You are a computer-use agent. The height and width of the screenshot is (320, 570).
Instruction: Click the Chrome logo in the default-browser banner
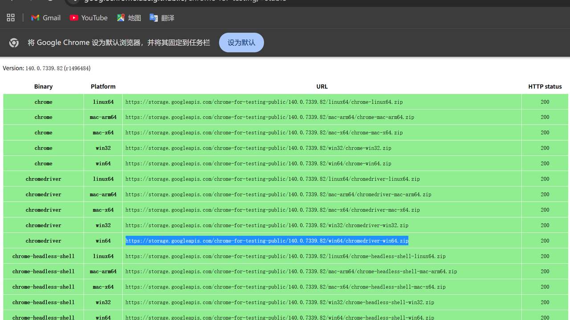[x=14, y=42]
